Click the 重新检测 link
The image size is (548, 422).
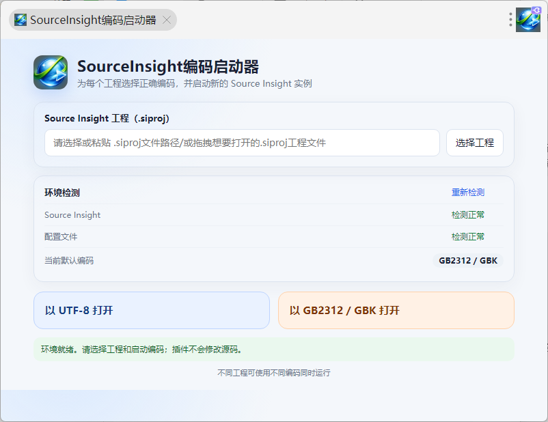click(468, 193)
